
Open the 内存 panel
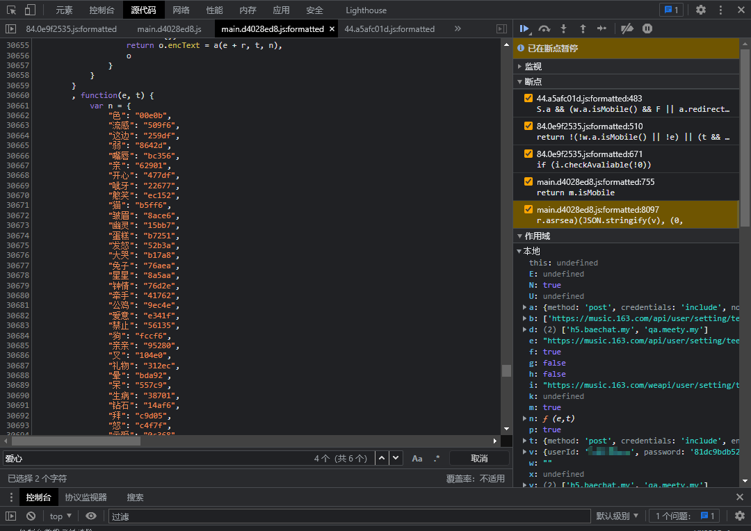[x=248, y=10]
